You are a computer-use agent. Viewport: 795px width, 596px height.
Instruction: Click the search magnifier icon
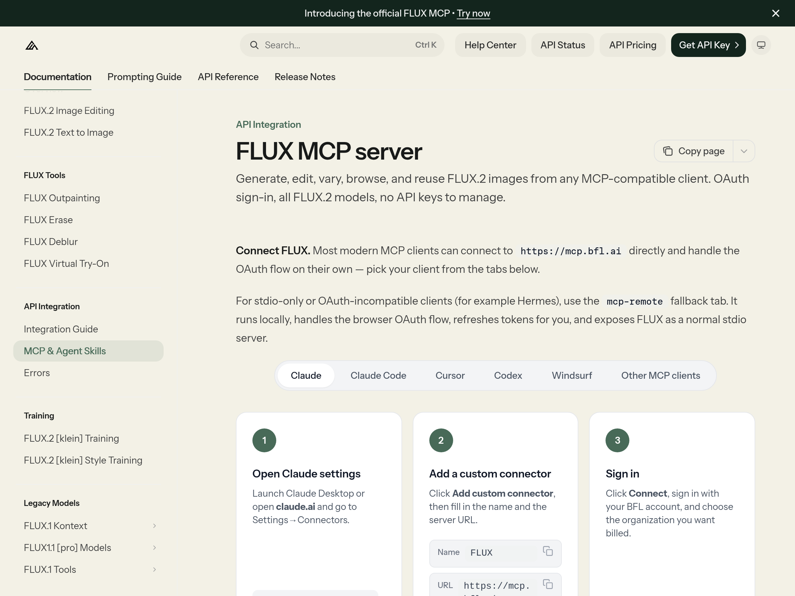[254, 45]
